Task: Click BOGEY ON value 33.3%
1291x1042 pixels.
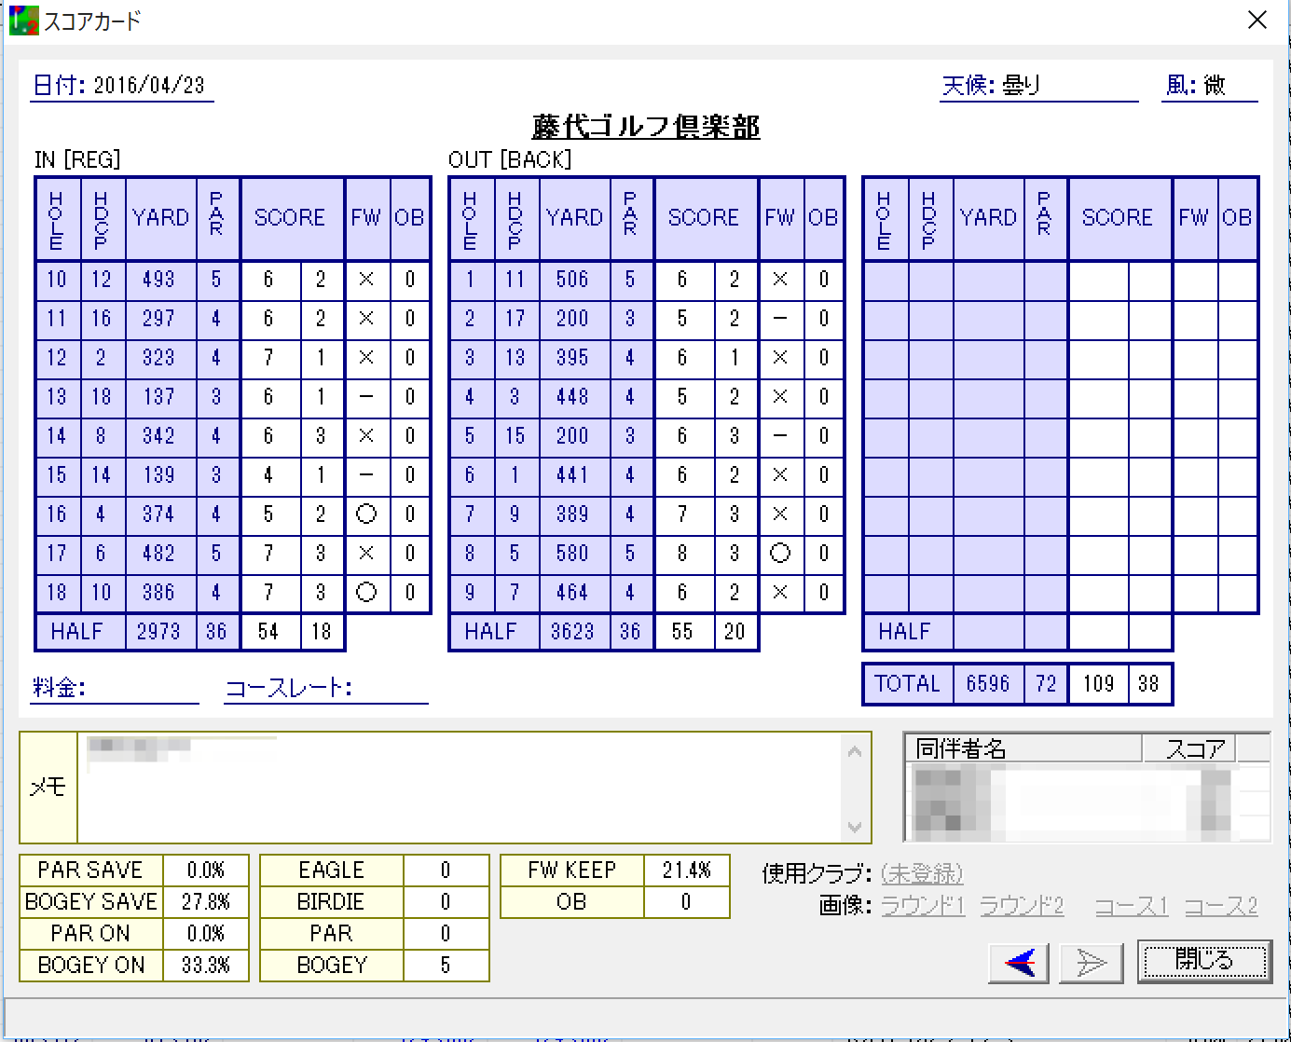Action: 205,966
